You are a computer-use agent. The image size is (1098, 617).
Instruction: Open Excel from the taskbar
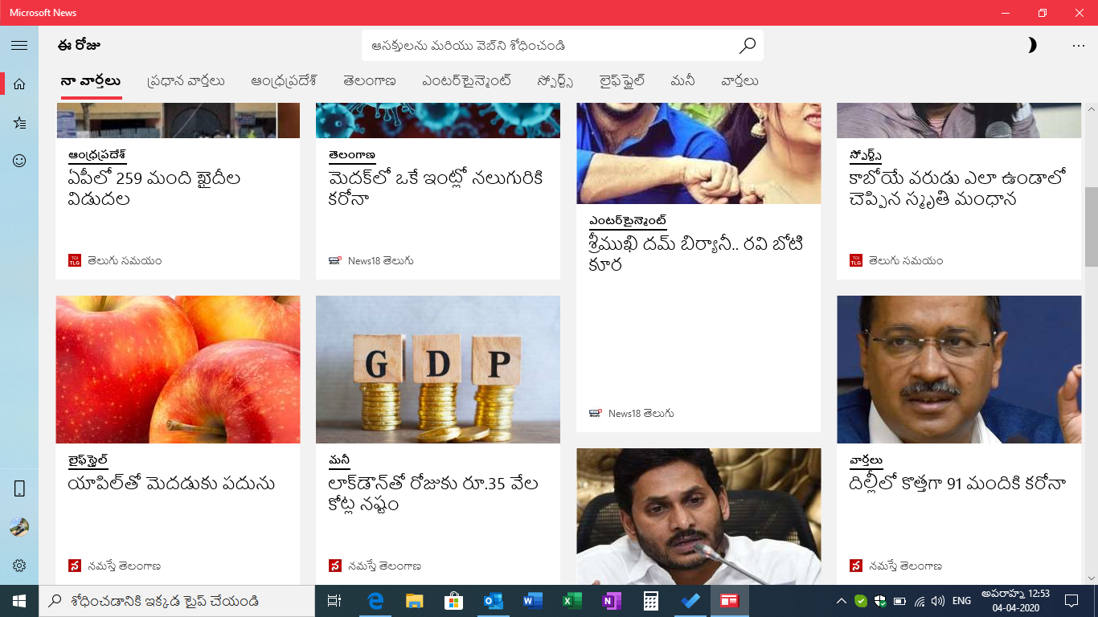coord(572,600)
